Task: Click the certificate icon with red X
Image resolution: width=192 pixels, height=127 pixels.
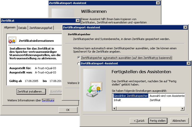Action: (12, 40)
